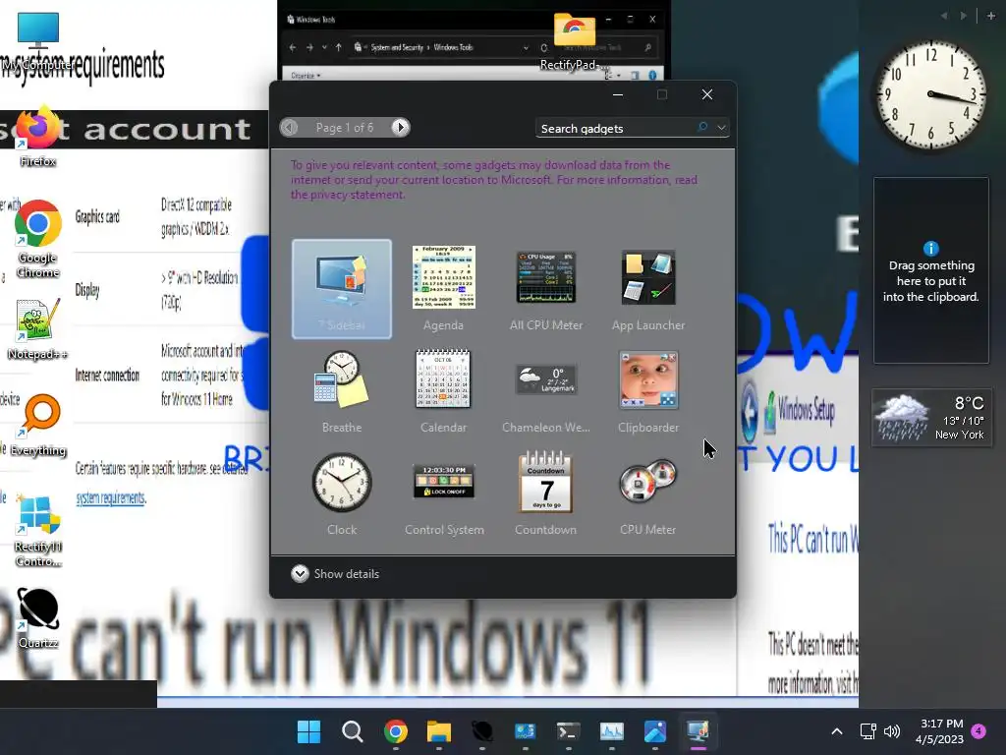Screen dimensions: 1006x755
Task: Click the analog clock sidebar gadget
Action: click(931, 95)
